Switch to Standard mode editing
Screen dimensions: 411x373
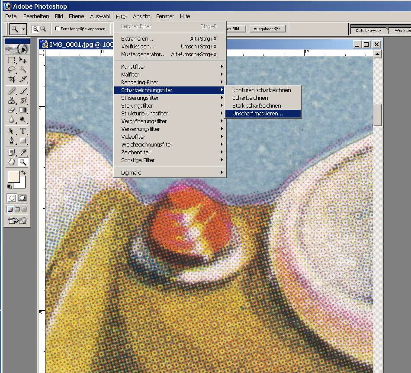(x=12, y=198)
